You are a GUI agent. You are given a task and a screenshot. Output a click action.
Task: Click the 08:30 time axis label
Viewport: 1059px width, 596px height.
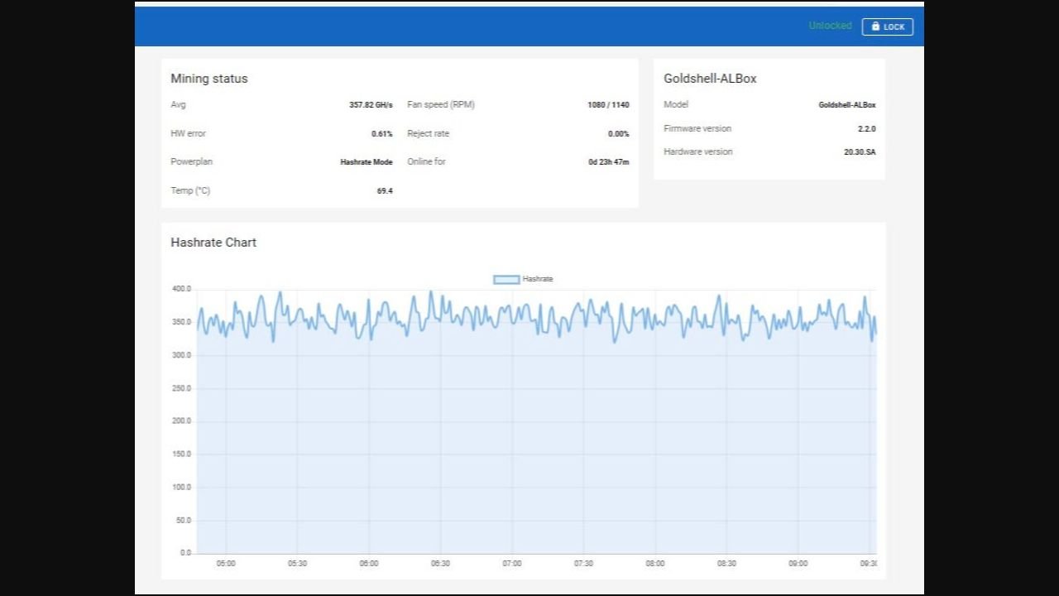[x=726, y=564]
